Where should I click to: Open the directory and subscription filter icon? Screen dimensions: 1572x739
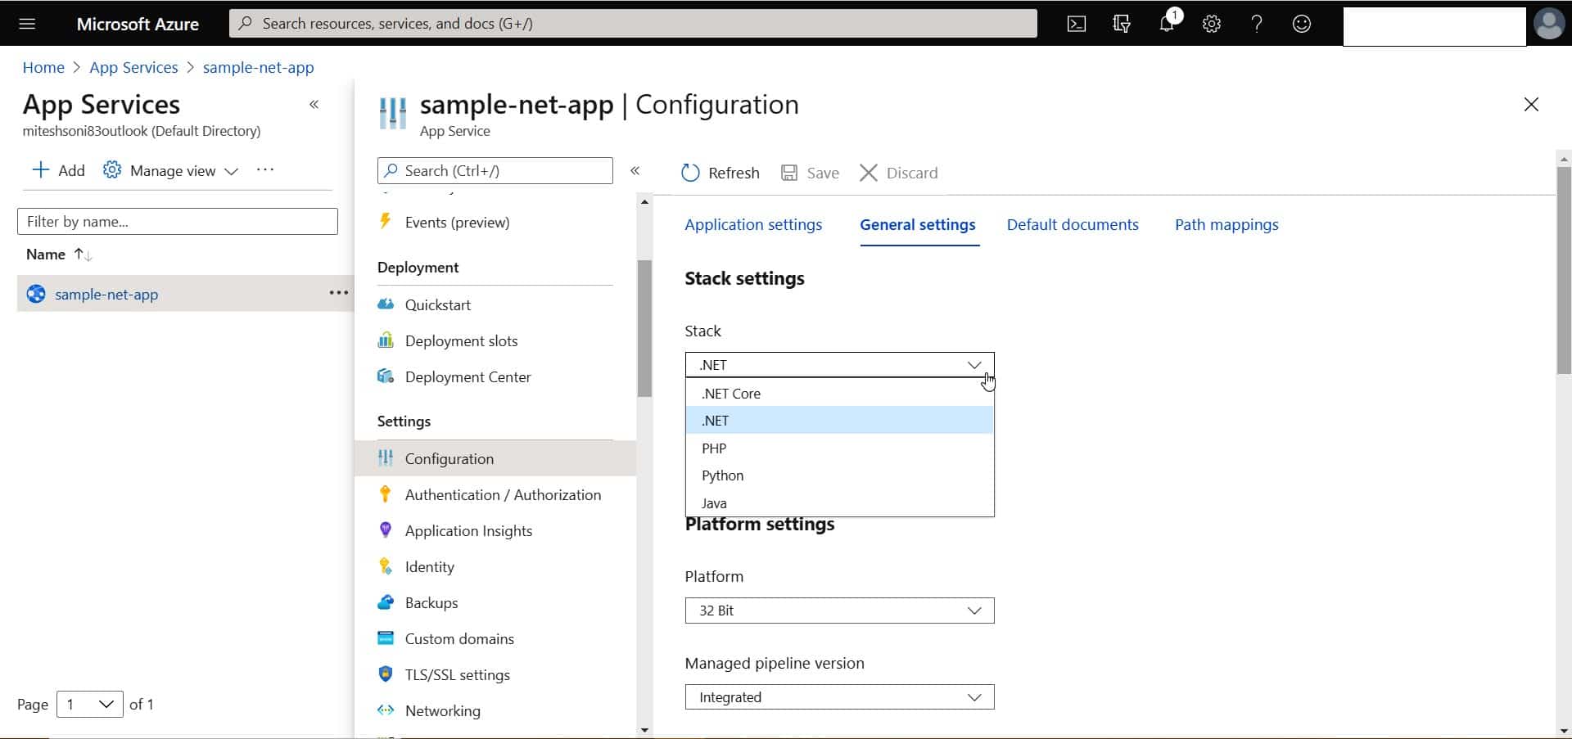(1122, 24)
